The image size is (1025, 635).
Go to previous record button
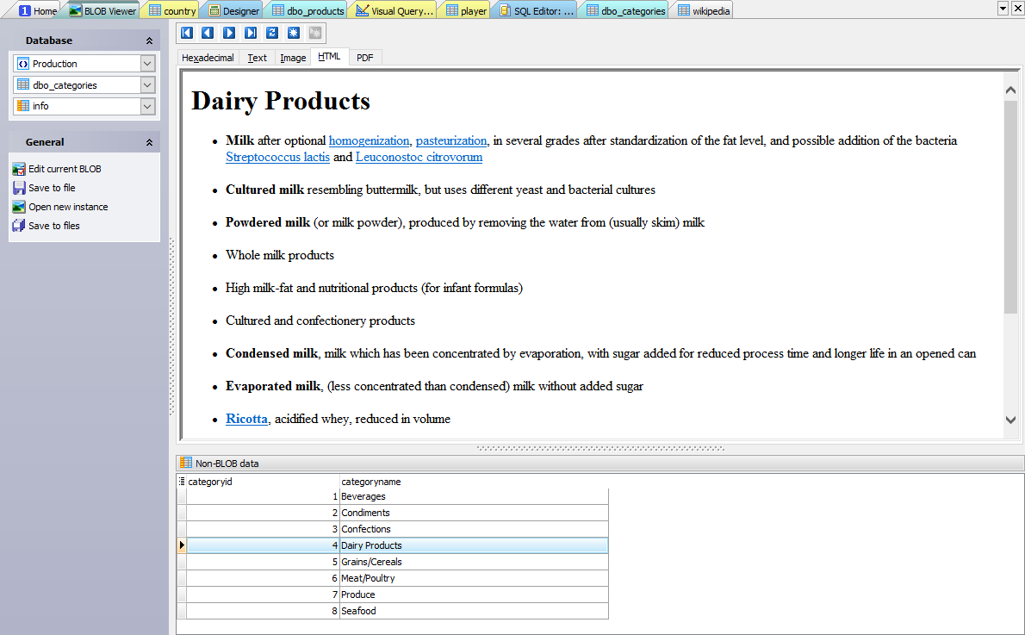[208, 33]
